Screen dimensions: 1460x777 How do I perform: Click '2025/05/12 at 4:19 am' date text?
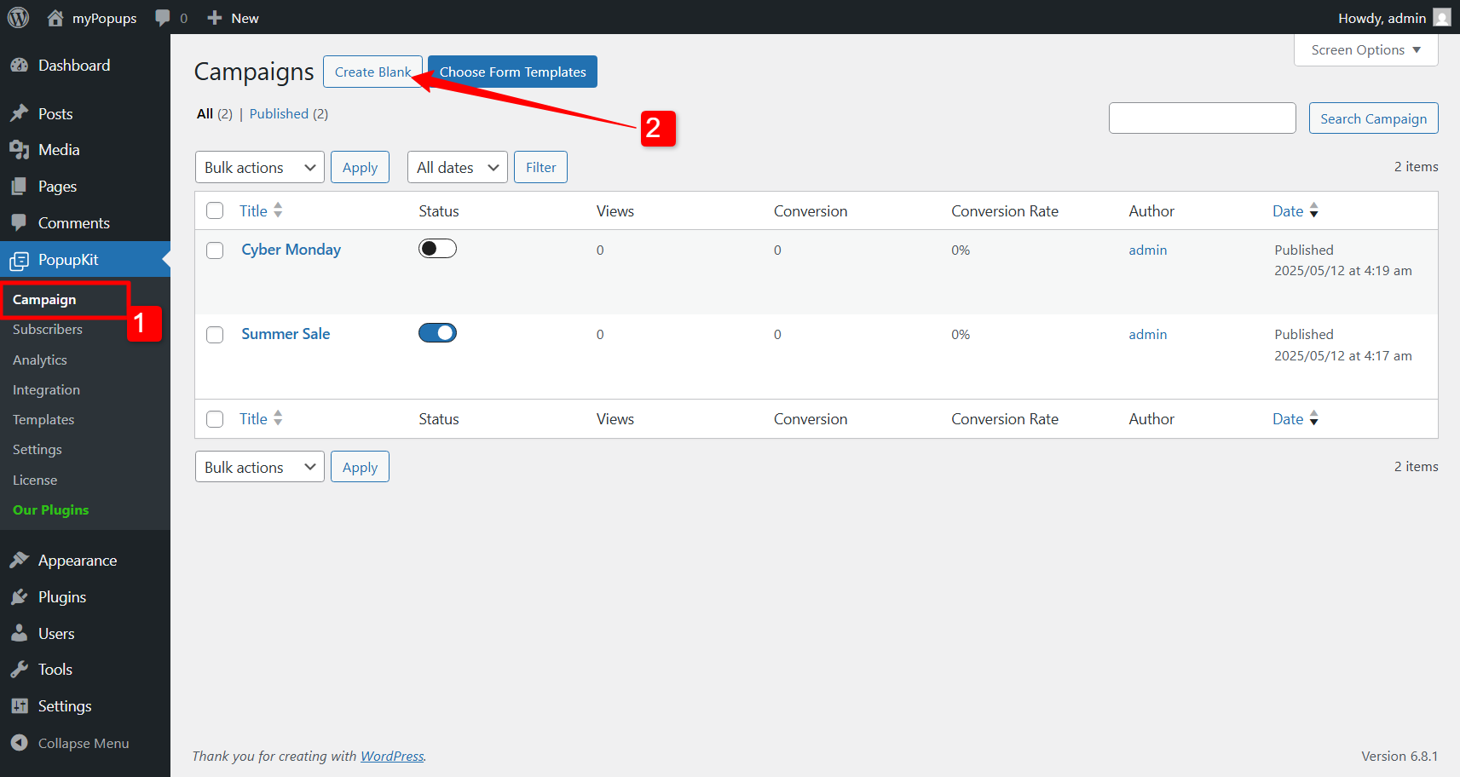click(x=1343, y=271)
